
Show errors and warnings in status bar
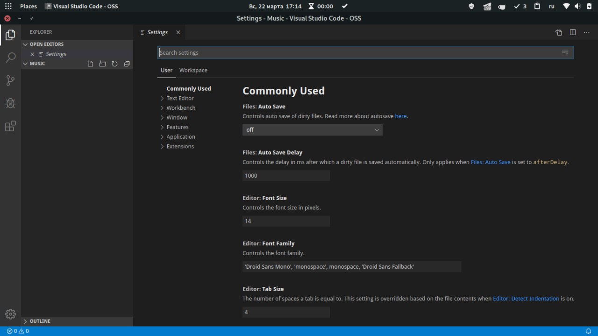coord(18,331)
